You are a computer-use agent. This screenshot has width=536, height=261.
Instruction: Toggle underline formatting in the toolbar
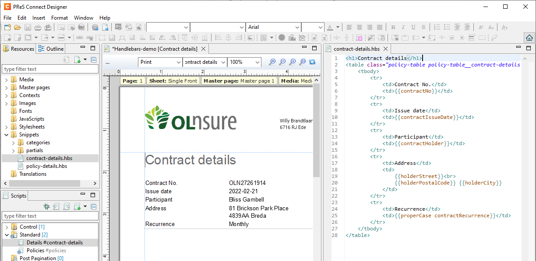coord(413,27)
